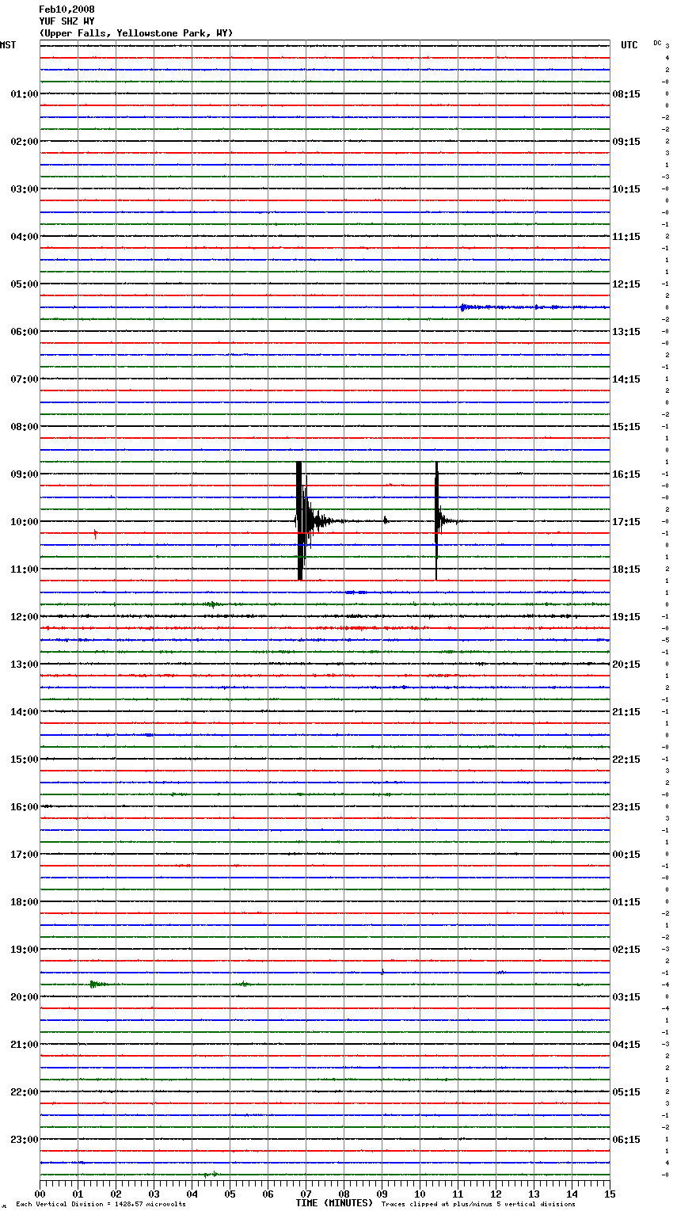Screen dimensions: 673x1215
Task: Click the 09 minute tick label
Action: 382,1194
